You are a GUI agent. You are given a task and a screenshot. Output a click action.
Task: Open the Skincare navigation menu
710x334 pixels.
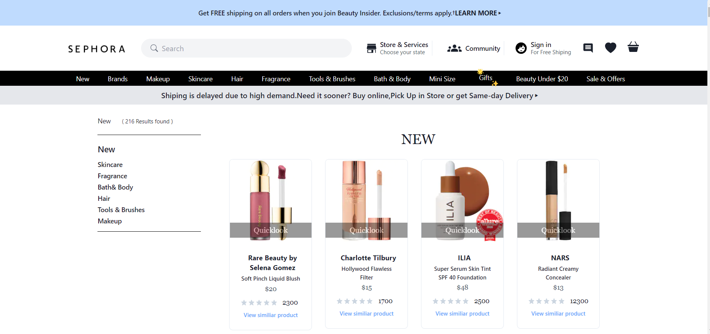pyautogui.click(x=200, y=79)
